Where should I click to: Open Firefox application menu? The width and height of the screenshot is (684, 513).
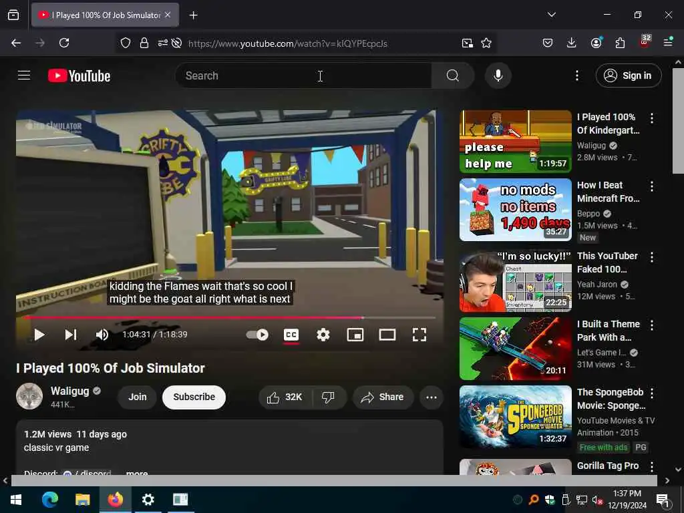coord(668,42)
